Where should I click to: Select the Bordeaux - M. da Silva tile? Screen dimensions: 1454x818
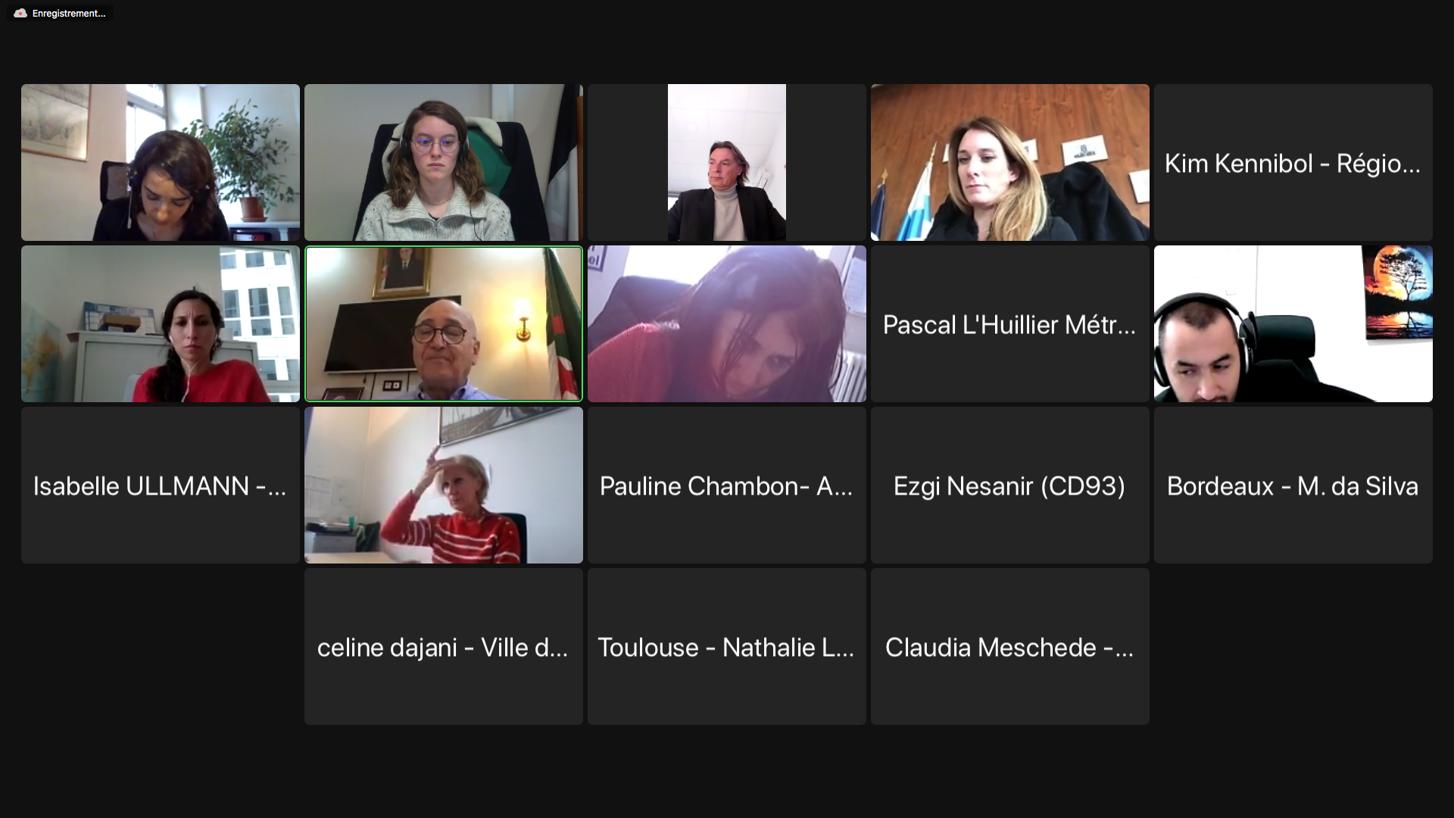pyautogui.click(x=1293, y=485)
